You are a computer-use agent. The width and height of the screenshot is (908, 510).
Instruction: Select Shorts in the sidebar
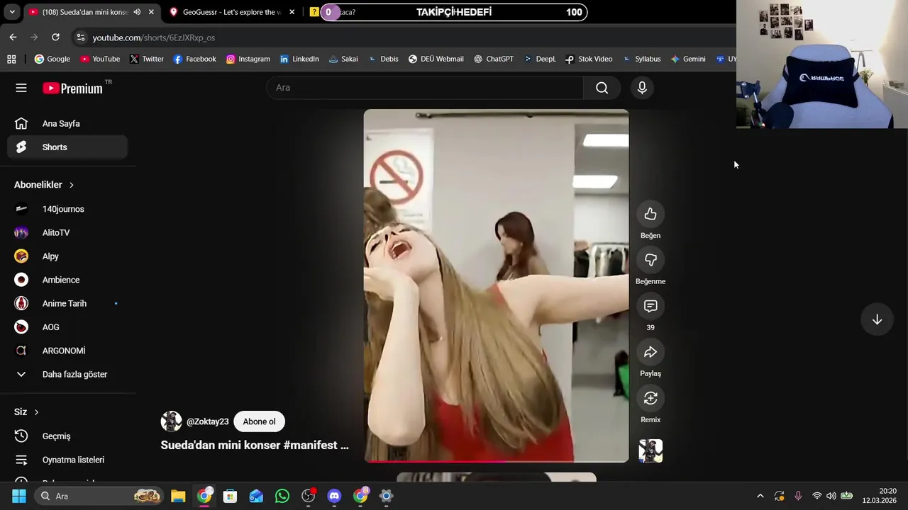(67, 147)
